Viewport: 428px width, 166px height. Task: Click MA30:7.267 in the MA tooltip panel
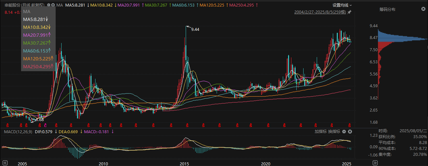37,43
